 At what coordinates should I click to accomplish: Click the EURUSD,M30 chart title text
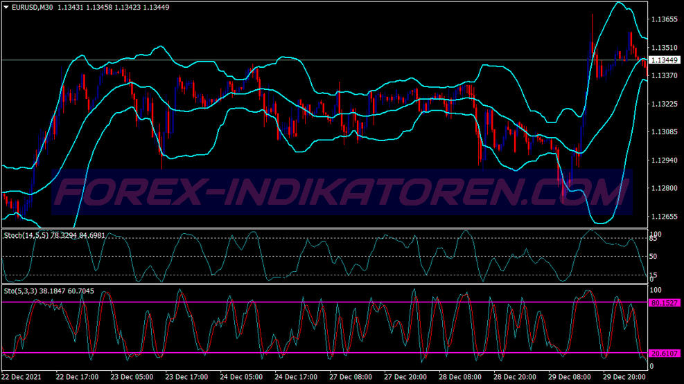coord(32,7)
